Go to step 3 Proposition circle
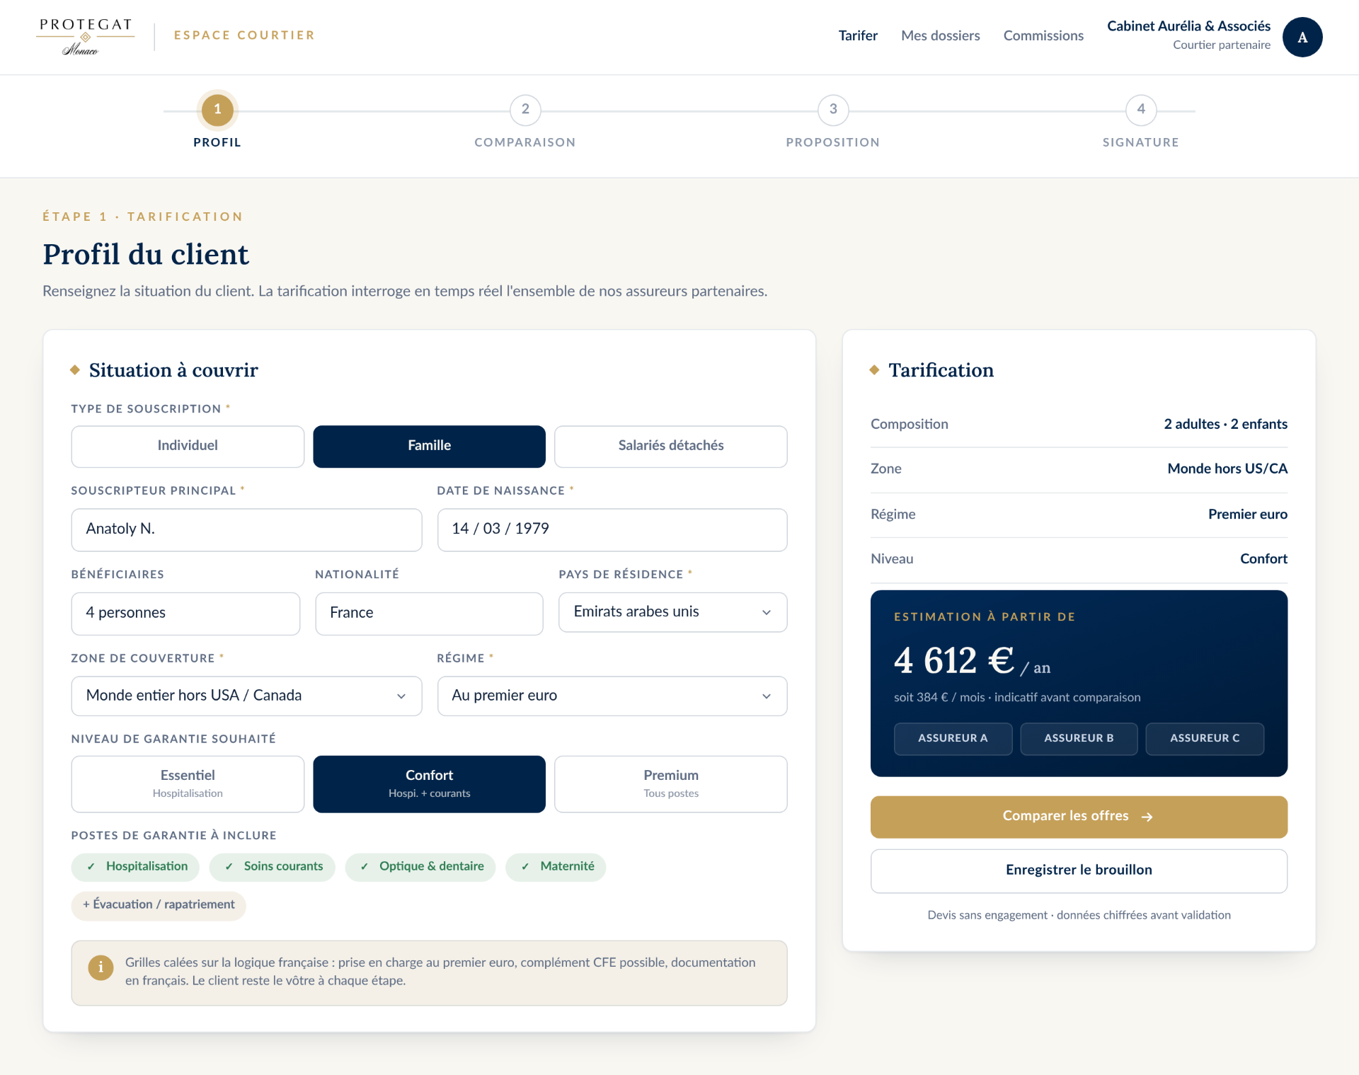Screen dimensions: 1359x1075 pos(833,110)
